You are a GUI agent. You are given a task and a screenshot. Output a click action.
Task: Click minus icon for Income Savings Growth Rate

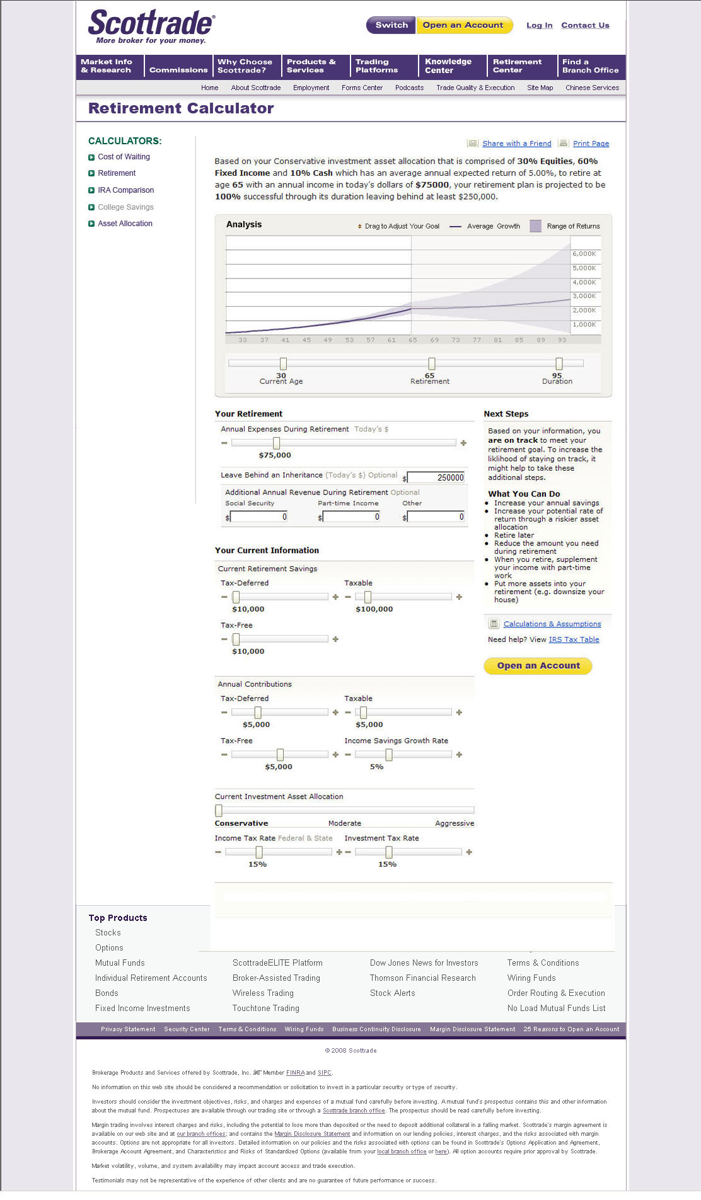click(348, 755)
